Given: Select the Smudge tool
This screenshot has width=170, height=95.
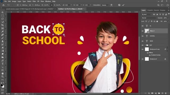Looking at the screenshot, I should coord(2,54).
